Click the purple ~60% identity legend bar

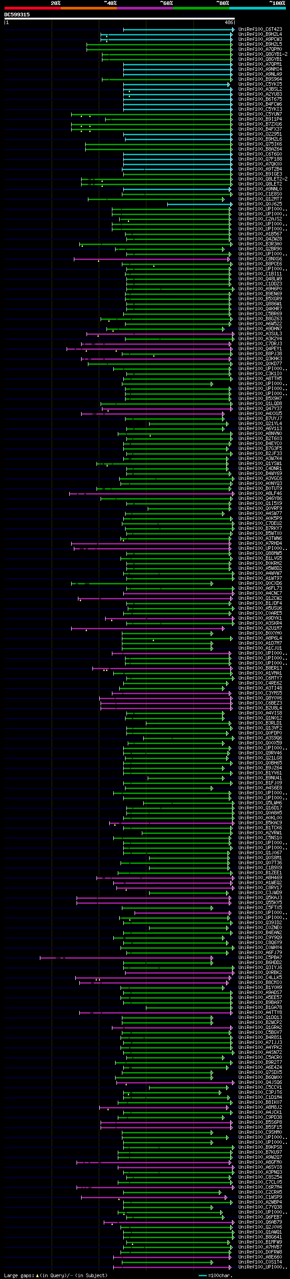click(x=145, y=8)
